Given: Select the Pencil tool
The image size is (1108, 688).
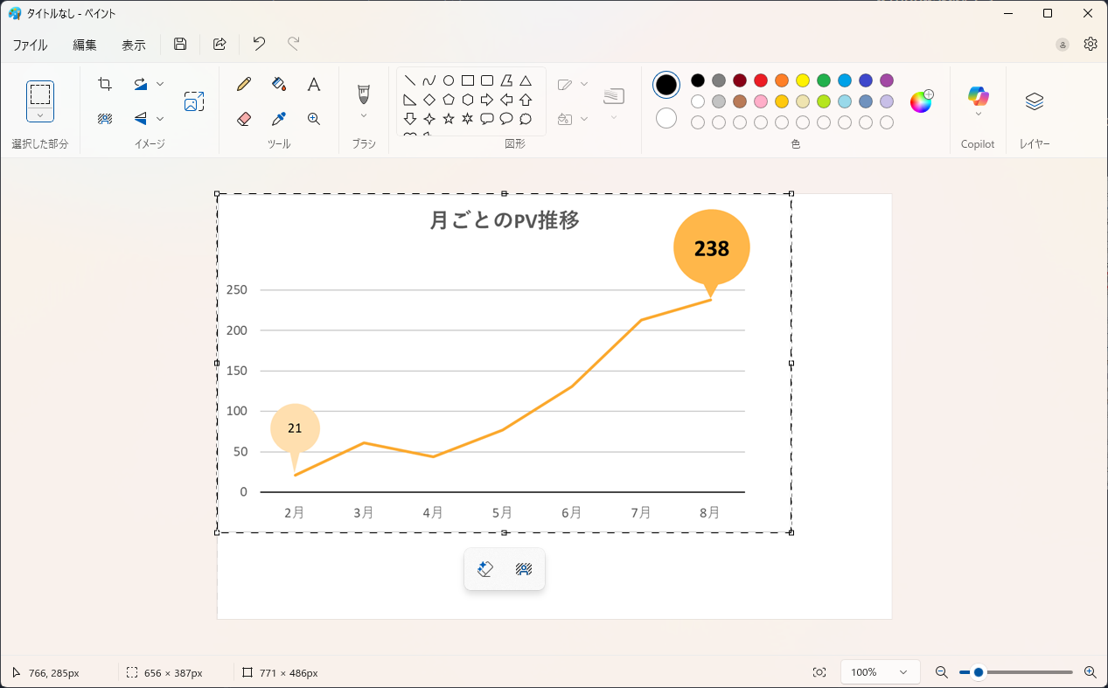Looking at the screenshot, I should pyautogui.click(x=244, y=84).
